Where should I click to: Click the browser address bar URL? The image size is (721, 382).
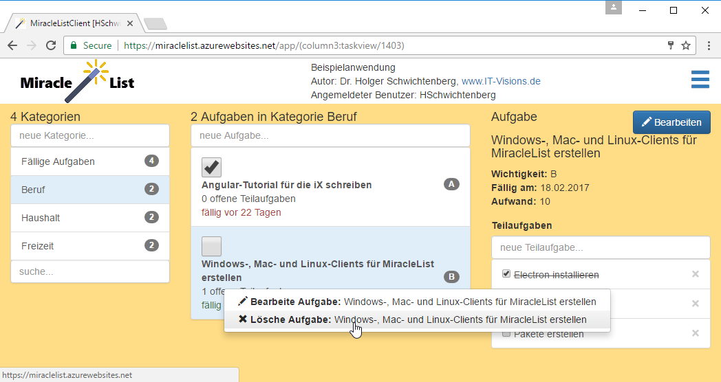[x=264, y=45]
